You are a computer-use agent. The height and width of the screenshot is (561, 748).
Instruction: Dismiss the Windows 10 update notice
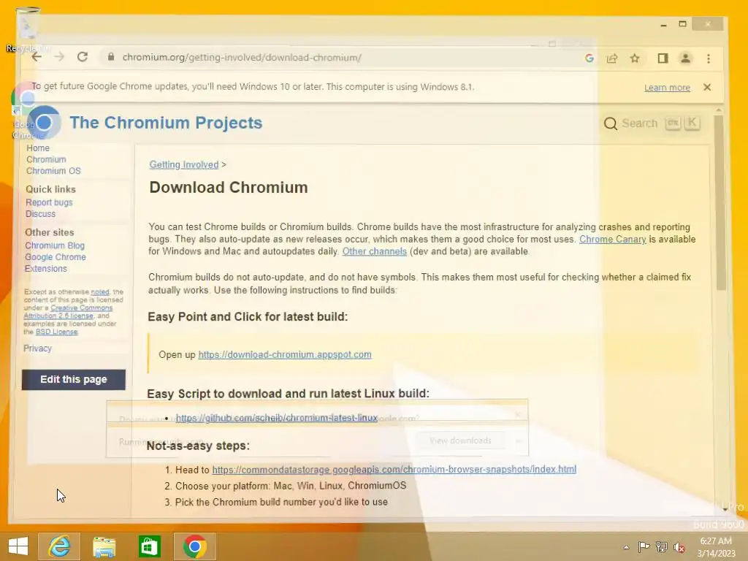tap(707, 88)
